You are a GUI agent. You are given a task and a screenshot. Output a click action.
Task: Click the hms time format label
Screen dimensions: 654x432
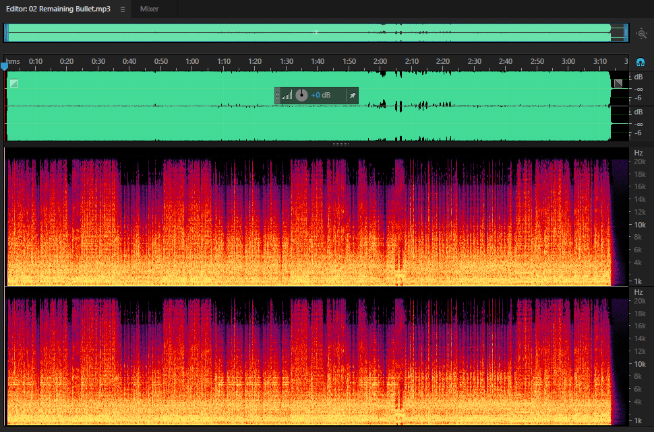pos(13,61)
